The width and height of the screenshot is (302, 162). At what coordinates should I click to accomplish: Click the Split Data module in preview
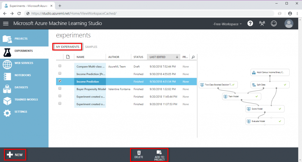pyautogui.click(x=270, y=85)
